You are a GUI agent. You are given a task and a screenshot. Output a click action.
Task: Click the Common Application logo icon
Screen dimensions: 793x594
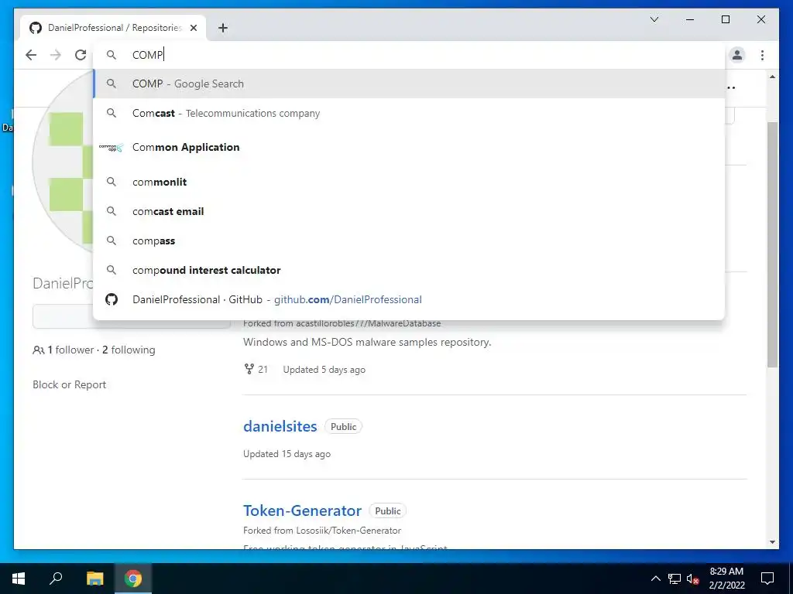[x=112, y=148]
